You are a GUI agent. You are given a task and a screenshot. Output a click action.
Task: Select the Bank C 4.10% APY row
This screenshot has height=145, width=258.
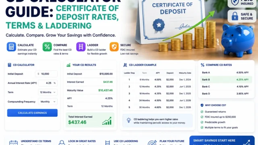226,87
